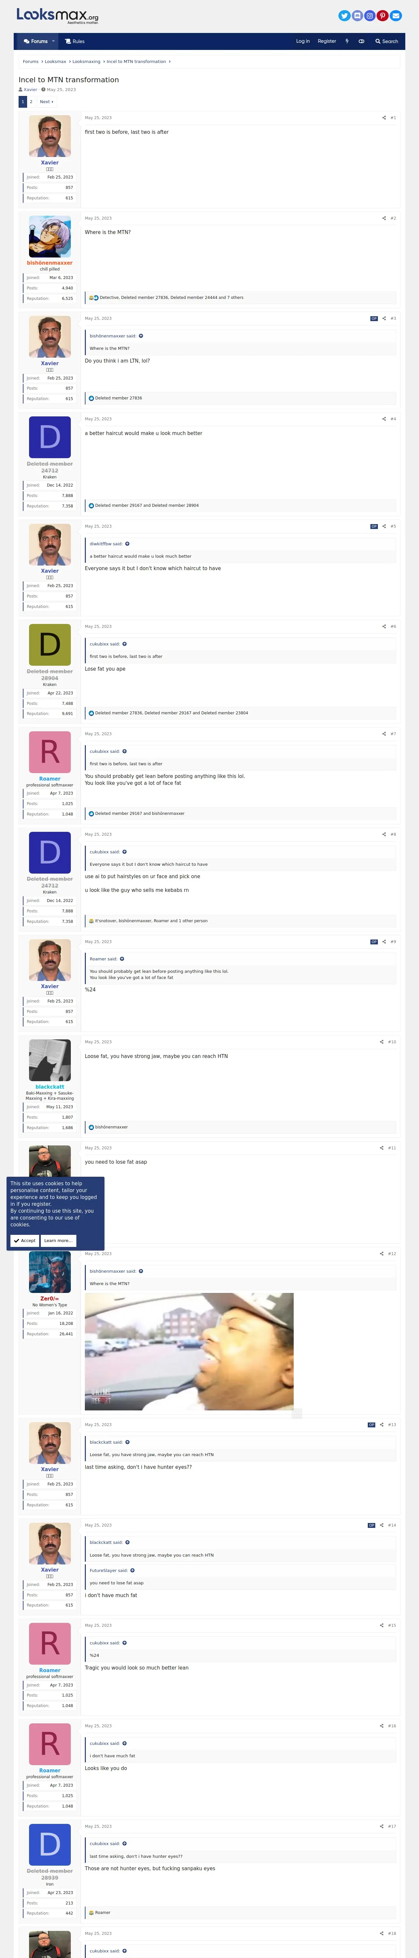Open the Search in the navigation bar
Viewport: 419px width, 1958px height.
coord(386,41)
